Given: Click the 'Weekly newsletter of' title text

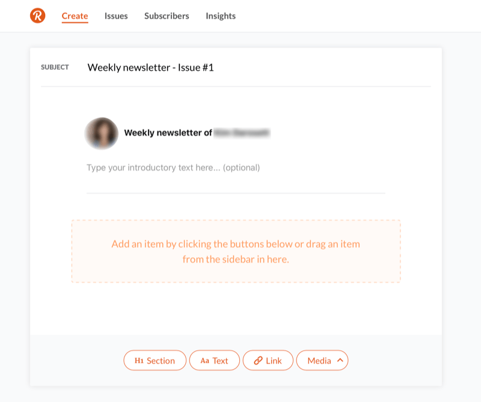Looking at the screenshot, I should click(x=168, y=133).
